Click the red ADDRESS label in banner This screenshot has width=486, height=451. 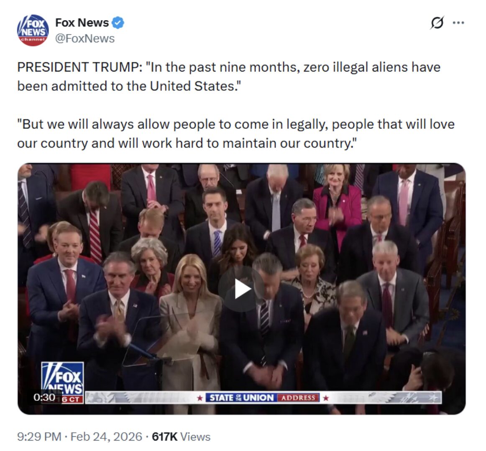298,398
